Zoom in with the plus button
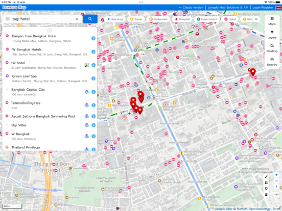This screenshot has width=282, height=211. click(x=276, y=175)
